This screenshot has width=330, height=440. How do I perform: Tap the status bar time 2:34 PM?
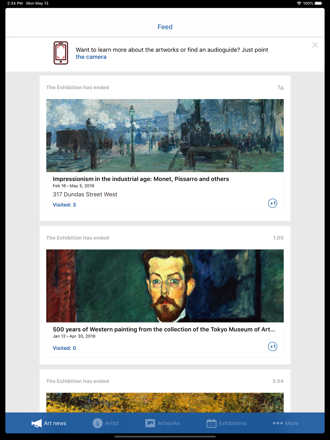pyautogui.click(x=15, y=3)
